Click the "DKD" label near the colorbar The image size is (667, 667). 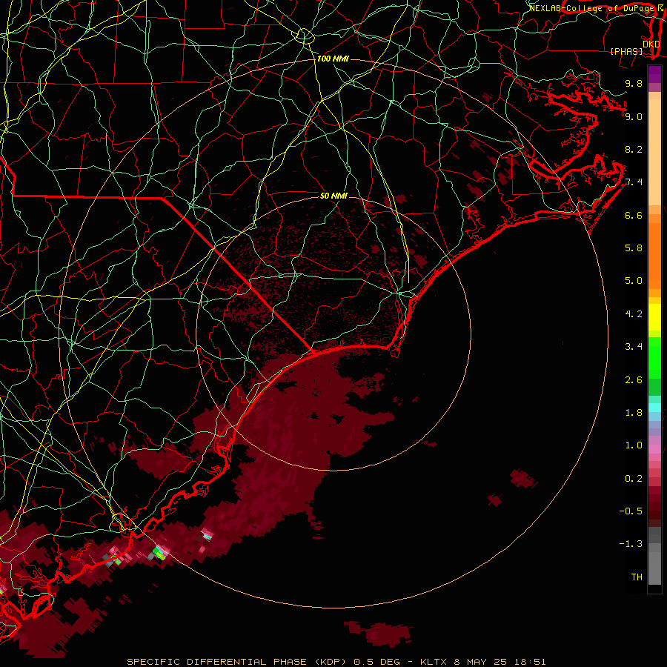pyautogui.click(x=651, y=44)
